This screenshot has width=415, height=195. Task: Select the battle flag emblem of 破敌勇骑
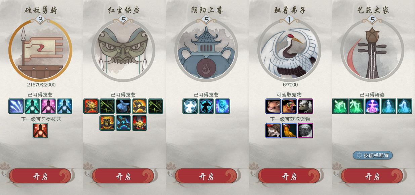pos(40,51)
